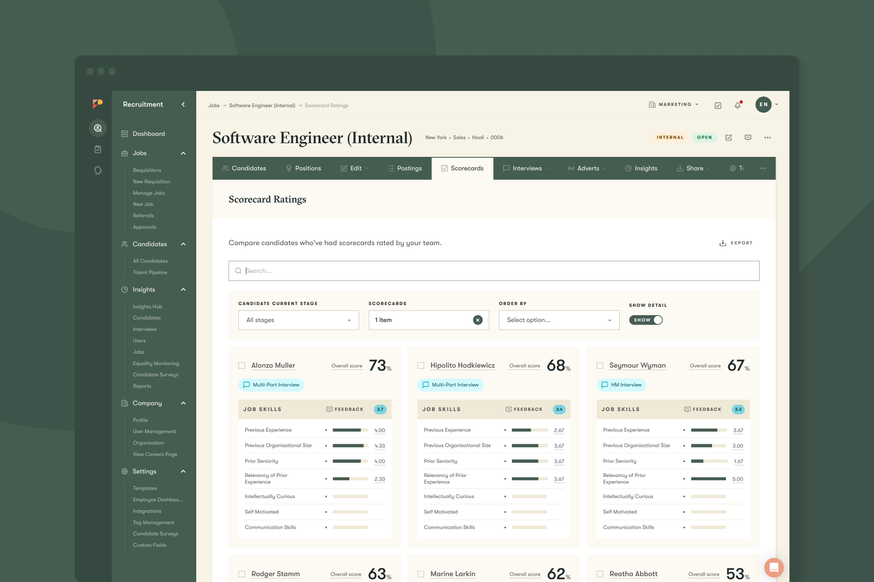The width and height of the screenshot is (874, 582).
Task: Select the clipboard icon in left rail
Action: 97,149
